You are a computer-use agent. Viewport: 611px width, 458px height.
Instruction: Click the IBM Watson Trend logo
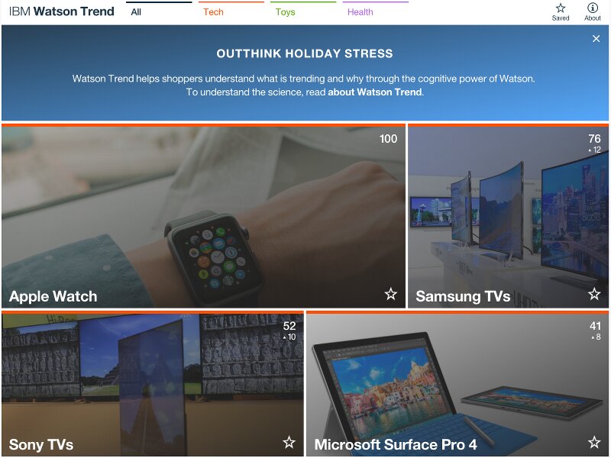coord(62,11)
